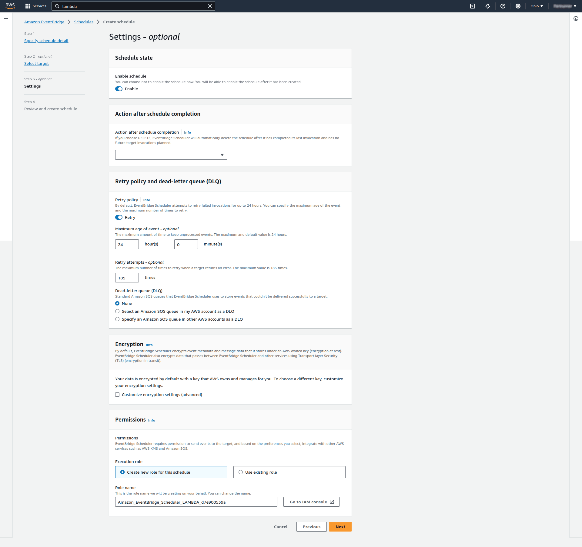Image resolution: width=582 pixels, height=547 pixels.
Task: Open the hamburger side navigation menu
Action: coord(6,18)
